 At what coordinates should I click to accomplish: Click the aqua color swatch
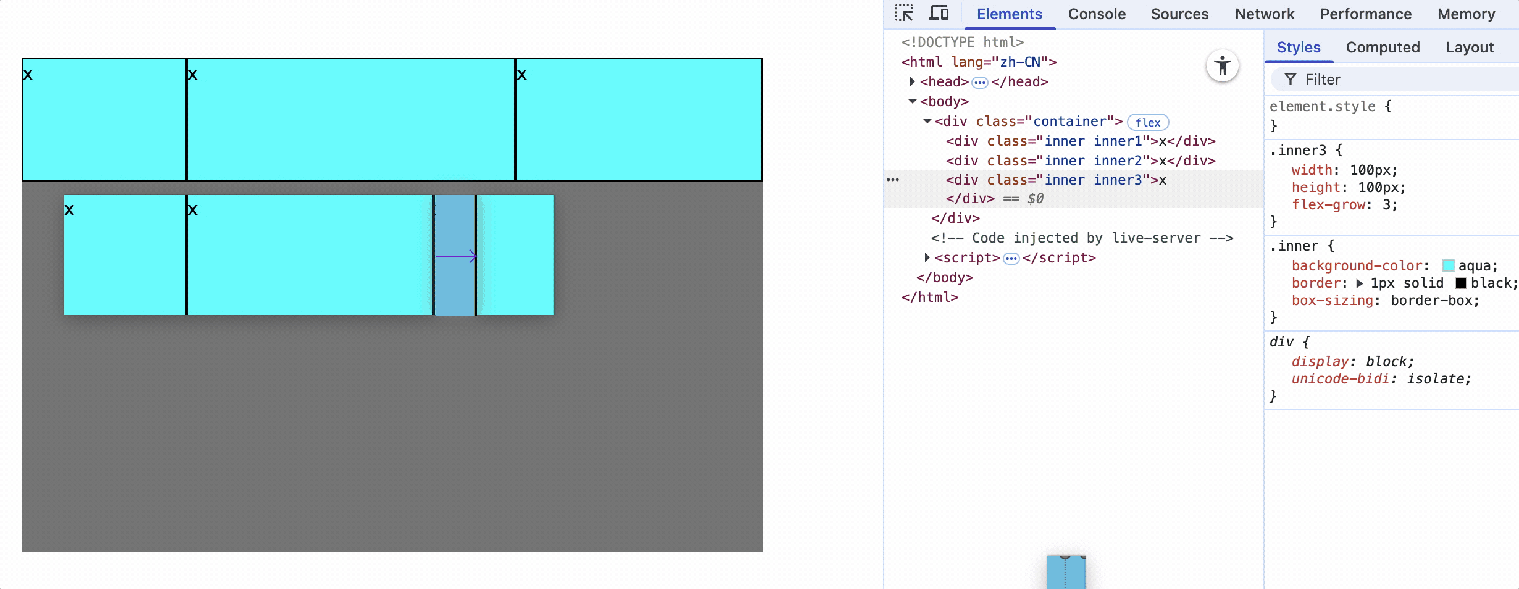[1449, 265]
